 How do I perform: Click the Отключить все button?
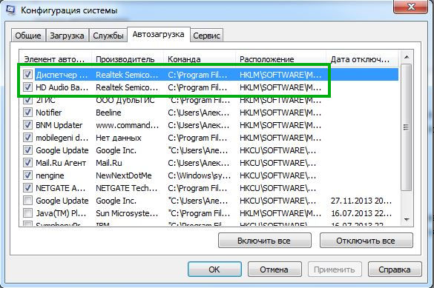tap(366, 241)
